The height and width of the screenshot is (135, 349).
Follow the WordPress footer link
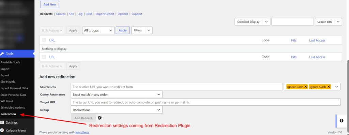pos(82,132)
